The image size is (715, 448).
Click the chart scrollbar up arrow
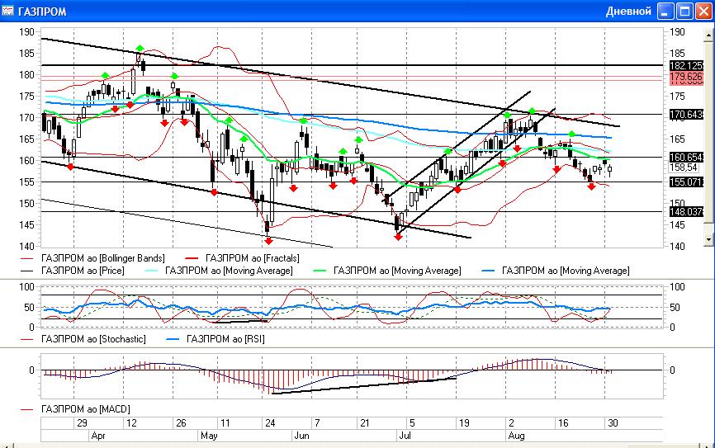[708, 34]
